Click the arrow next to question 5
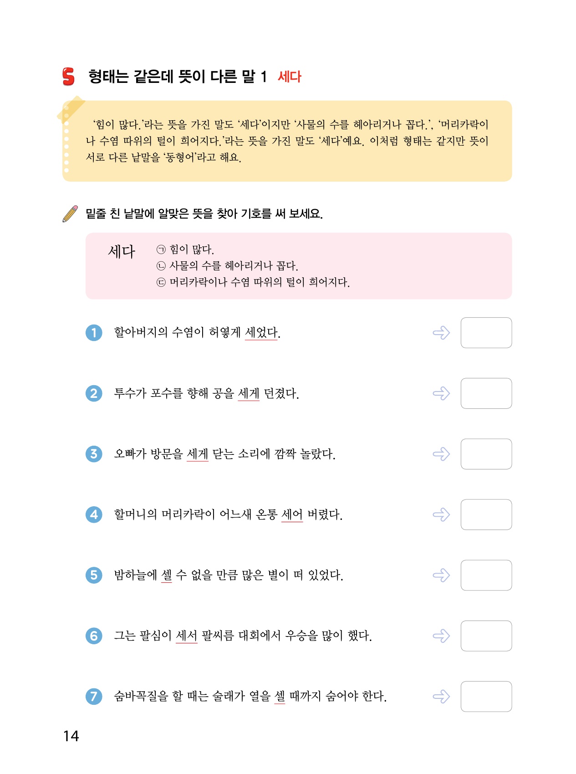The width and height of the screenshot is (576, 774). (x=441, y=575)
